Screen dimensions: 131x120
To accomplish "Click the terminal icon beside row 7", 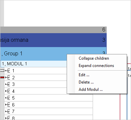I will [x=8, y=111].
